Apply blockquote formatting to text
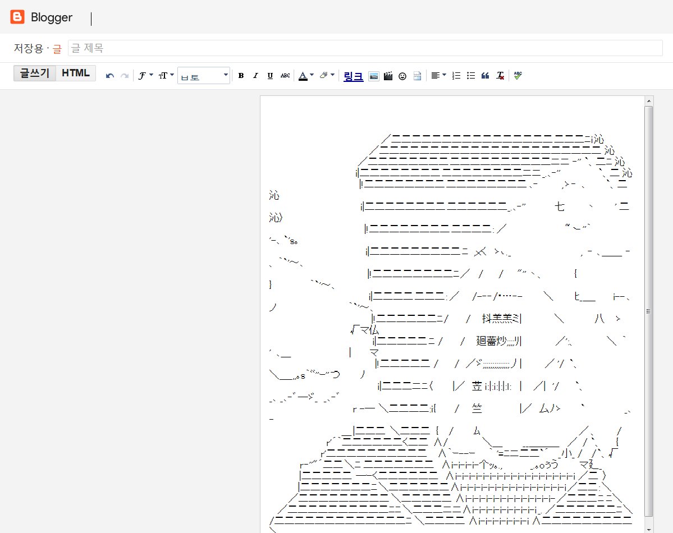 486,76
